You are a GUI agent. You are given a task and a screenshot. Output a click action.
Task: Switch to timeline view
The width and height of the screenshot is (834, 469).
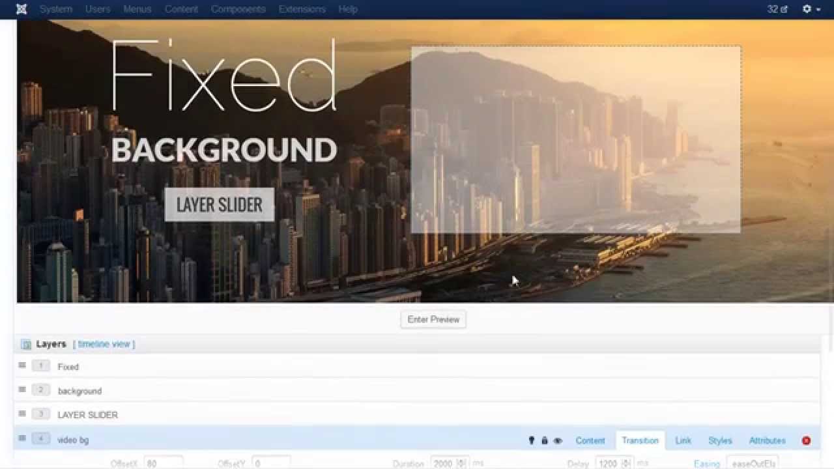pyautogui.click(x=104, y=344)
